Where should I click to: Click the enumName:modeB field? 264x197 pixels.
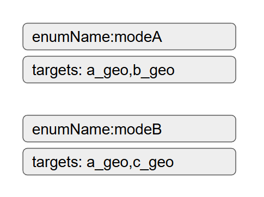pyautogui.click(x=129, y=128)
